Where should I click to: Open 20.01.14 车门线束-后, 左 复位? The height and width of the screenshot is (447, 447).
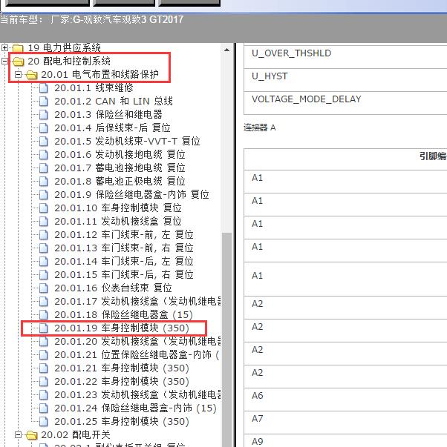tap(124, 262)
